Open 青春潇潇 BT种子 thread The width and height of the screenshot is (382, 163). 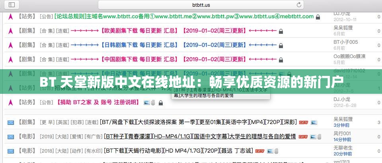coord(200,136)
